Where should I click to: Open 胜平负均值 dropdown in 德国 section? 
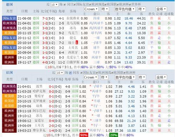coord(125,9)
